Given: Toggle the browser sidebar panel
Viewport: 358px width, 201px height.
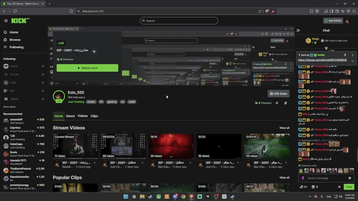Looking at the screenshot, I should tap(331, 11).
